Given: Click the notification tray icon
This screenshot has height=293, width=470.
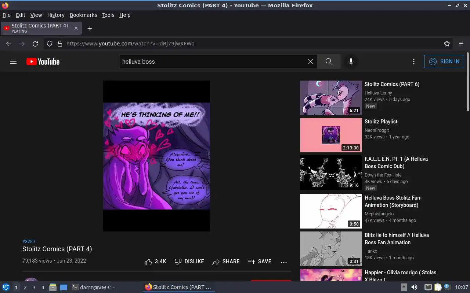Looking at the screenshot, I should point(447,287).
